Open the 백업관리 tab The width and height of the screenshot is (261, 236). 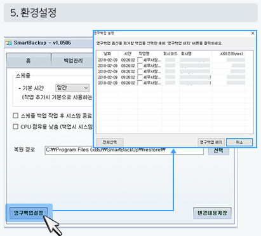[73, 60]
